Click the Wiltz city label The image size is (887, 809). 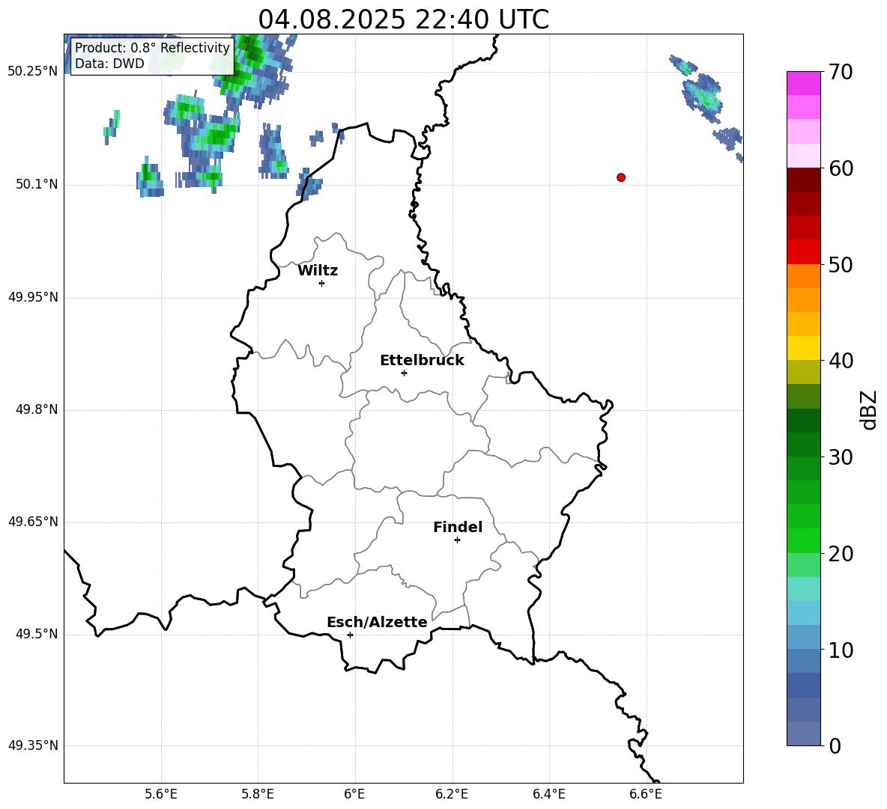tap(318, 271)
